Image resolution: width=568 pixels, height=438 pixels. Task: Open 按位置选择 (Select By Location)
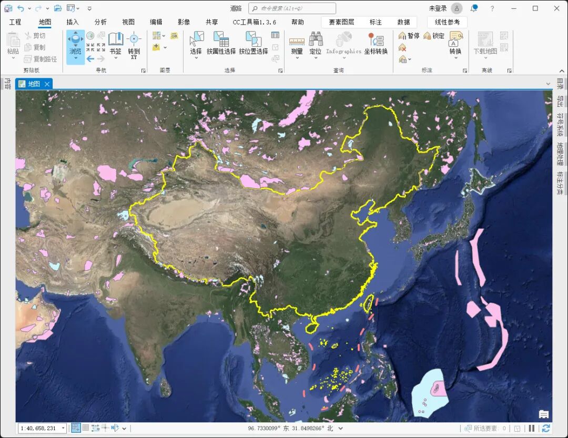(253, 43)
